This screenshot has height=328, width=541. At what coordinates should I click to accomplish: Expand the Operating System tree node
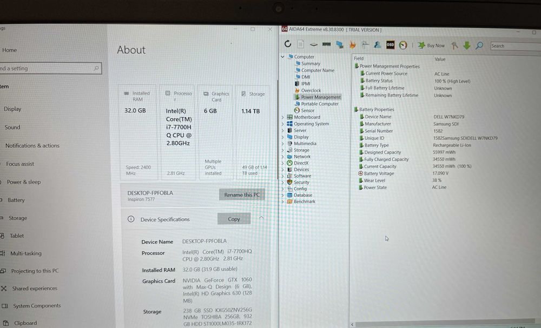coord(282,124)
